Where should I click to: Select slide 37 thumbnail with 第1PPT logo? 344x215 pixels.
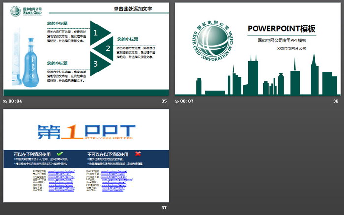[x=86, y=156]
